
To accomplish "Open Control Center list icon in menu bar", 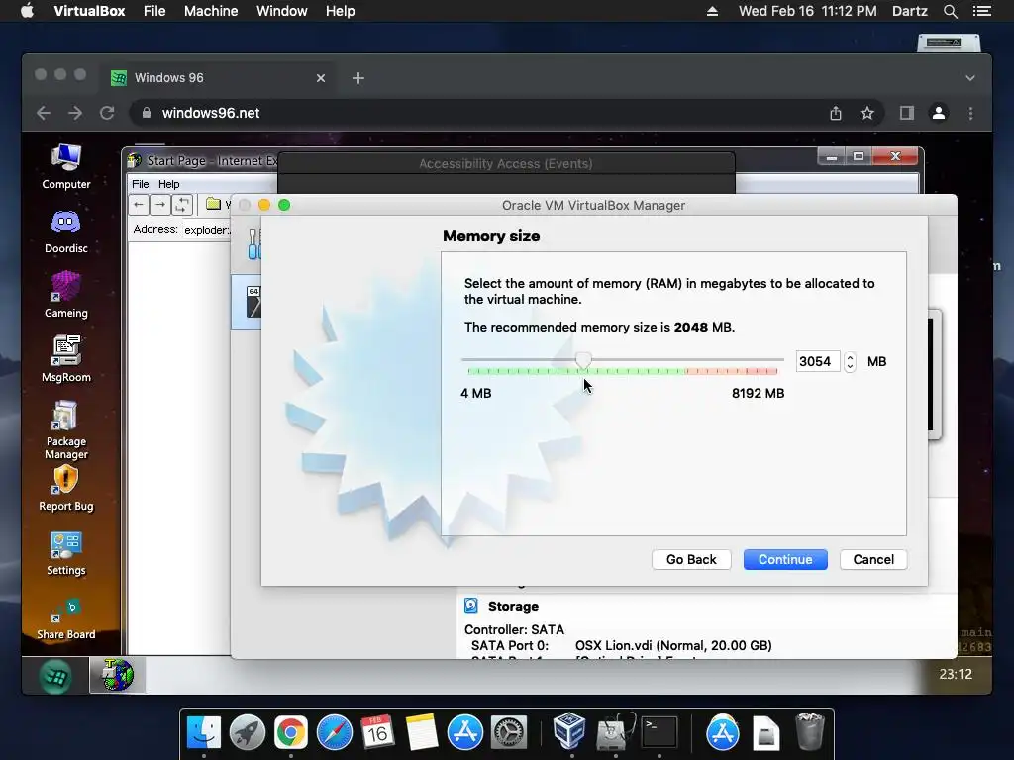I will pos(982,11).
